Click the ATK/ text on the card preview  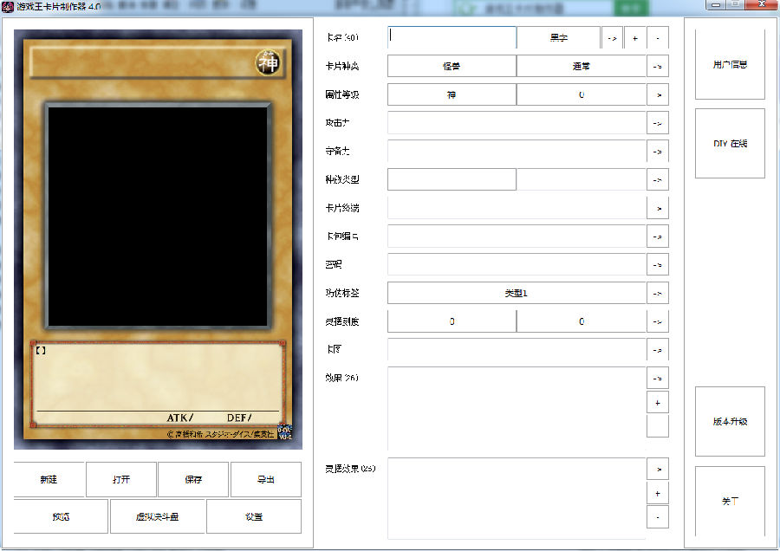tap(180, 418)
